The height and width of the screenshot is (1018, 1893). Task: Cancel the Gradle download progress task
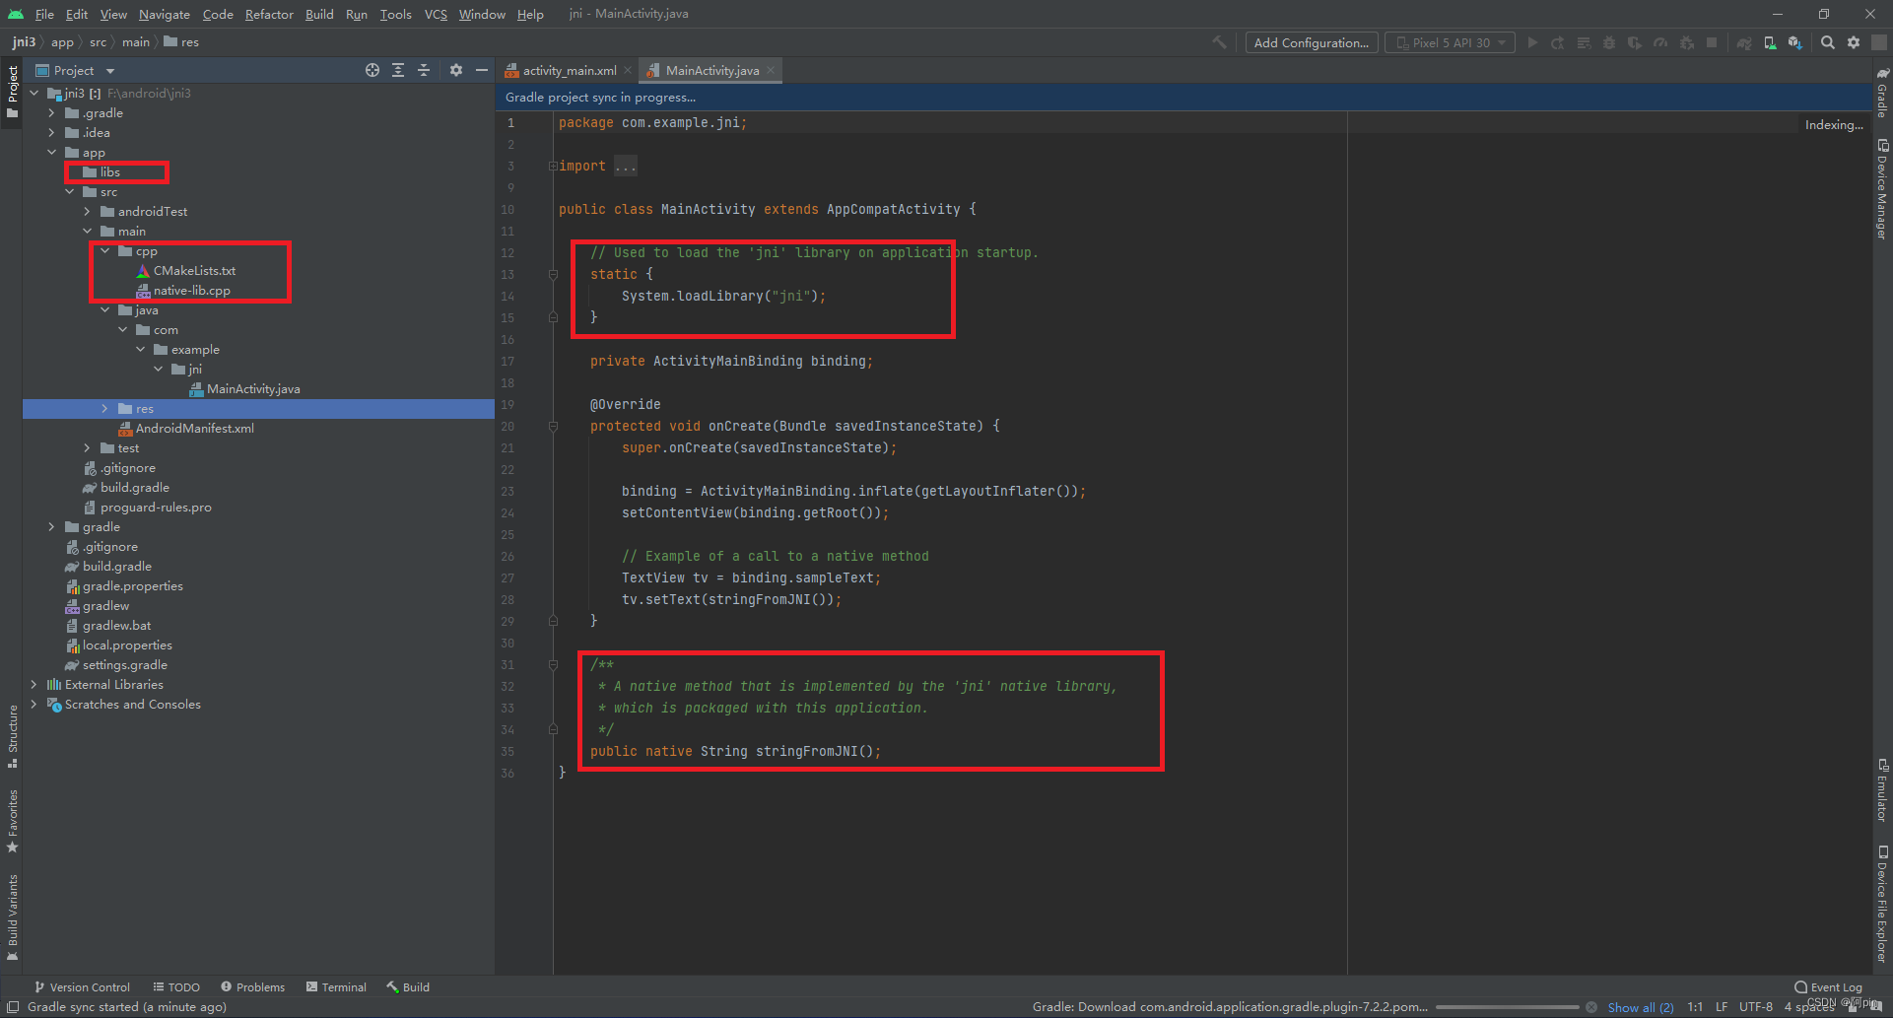1591,1007
